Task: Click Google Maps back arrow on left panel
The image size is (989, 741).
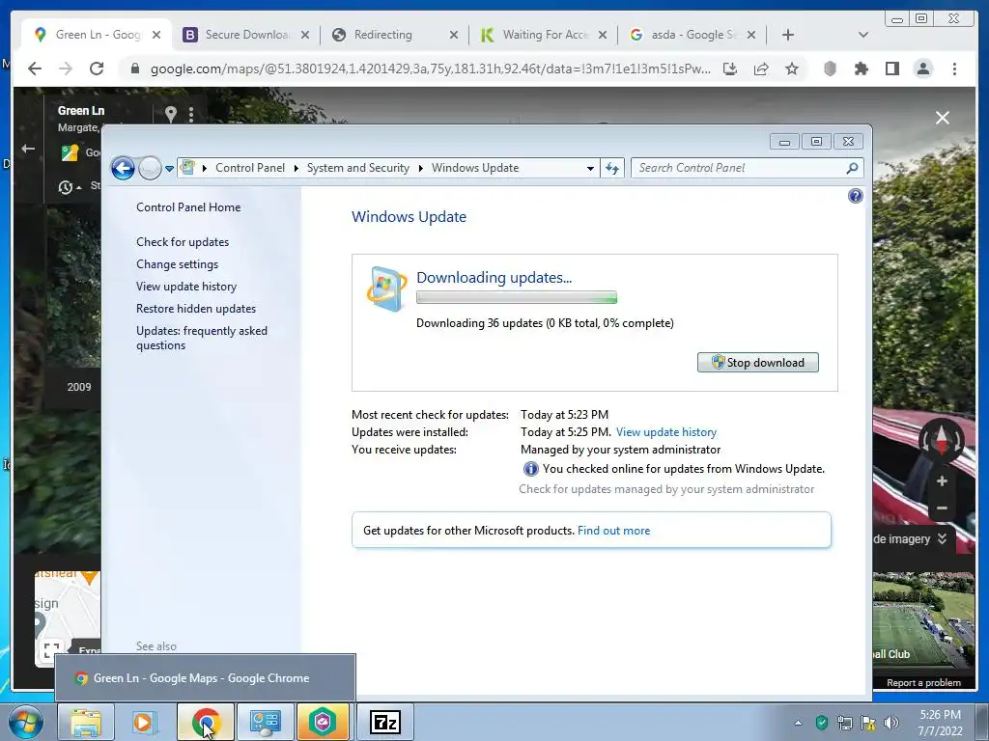Action: (28, 149)
